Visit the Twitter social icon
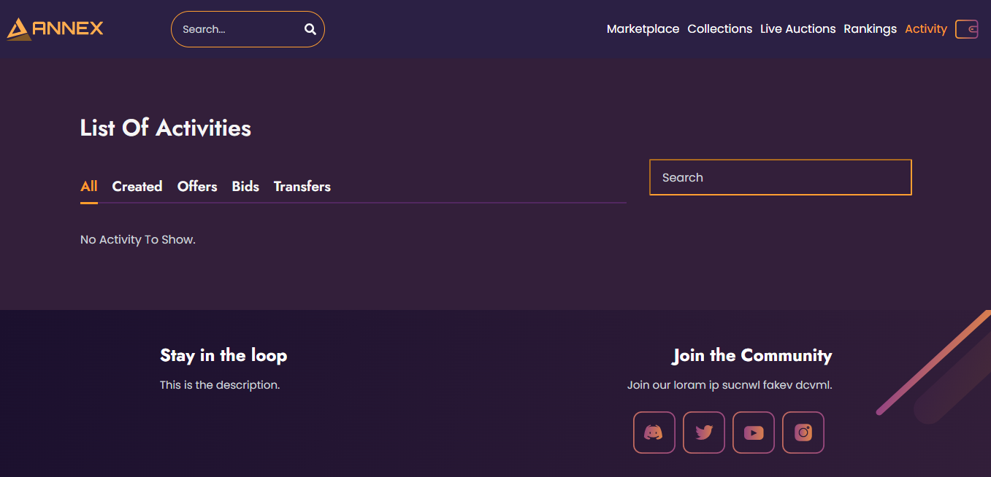 click(703, 433)
